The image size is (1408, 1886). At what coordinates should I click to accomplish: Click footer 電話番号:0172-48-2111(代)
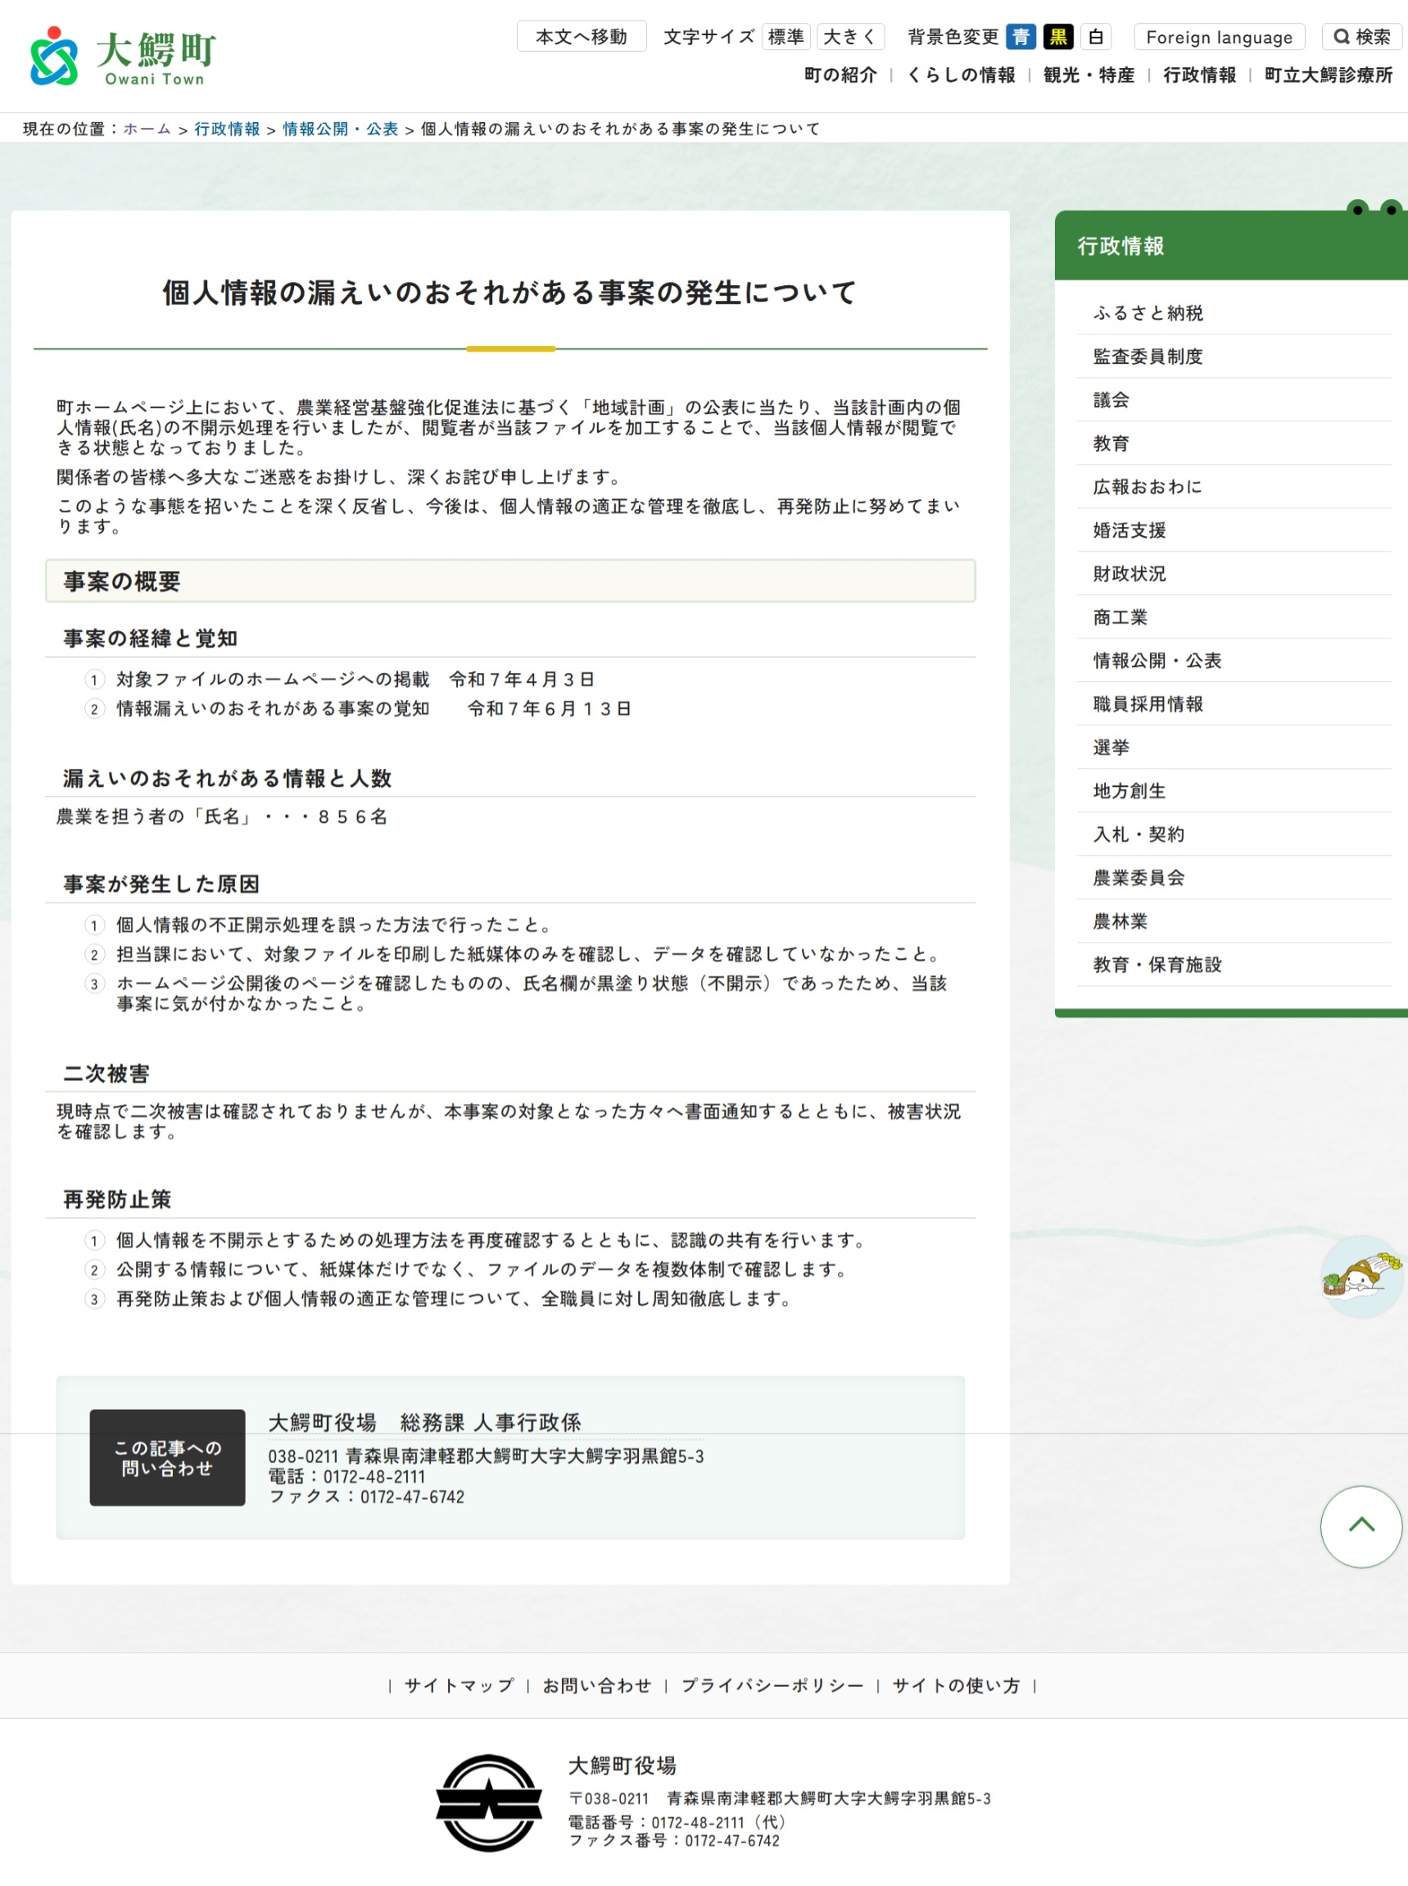pos(678,1822)
